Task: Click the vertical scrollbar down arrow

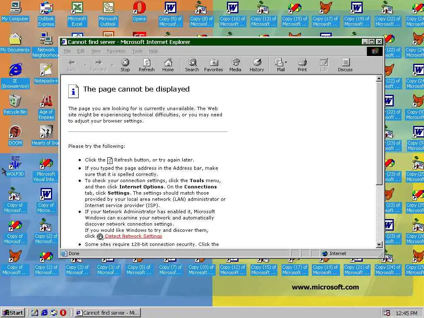Action: point(379,245)
